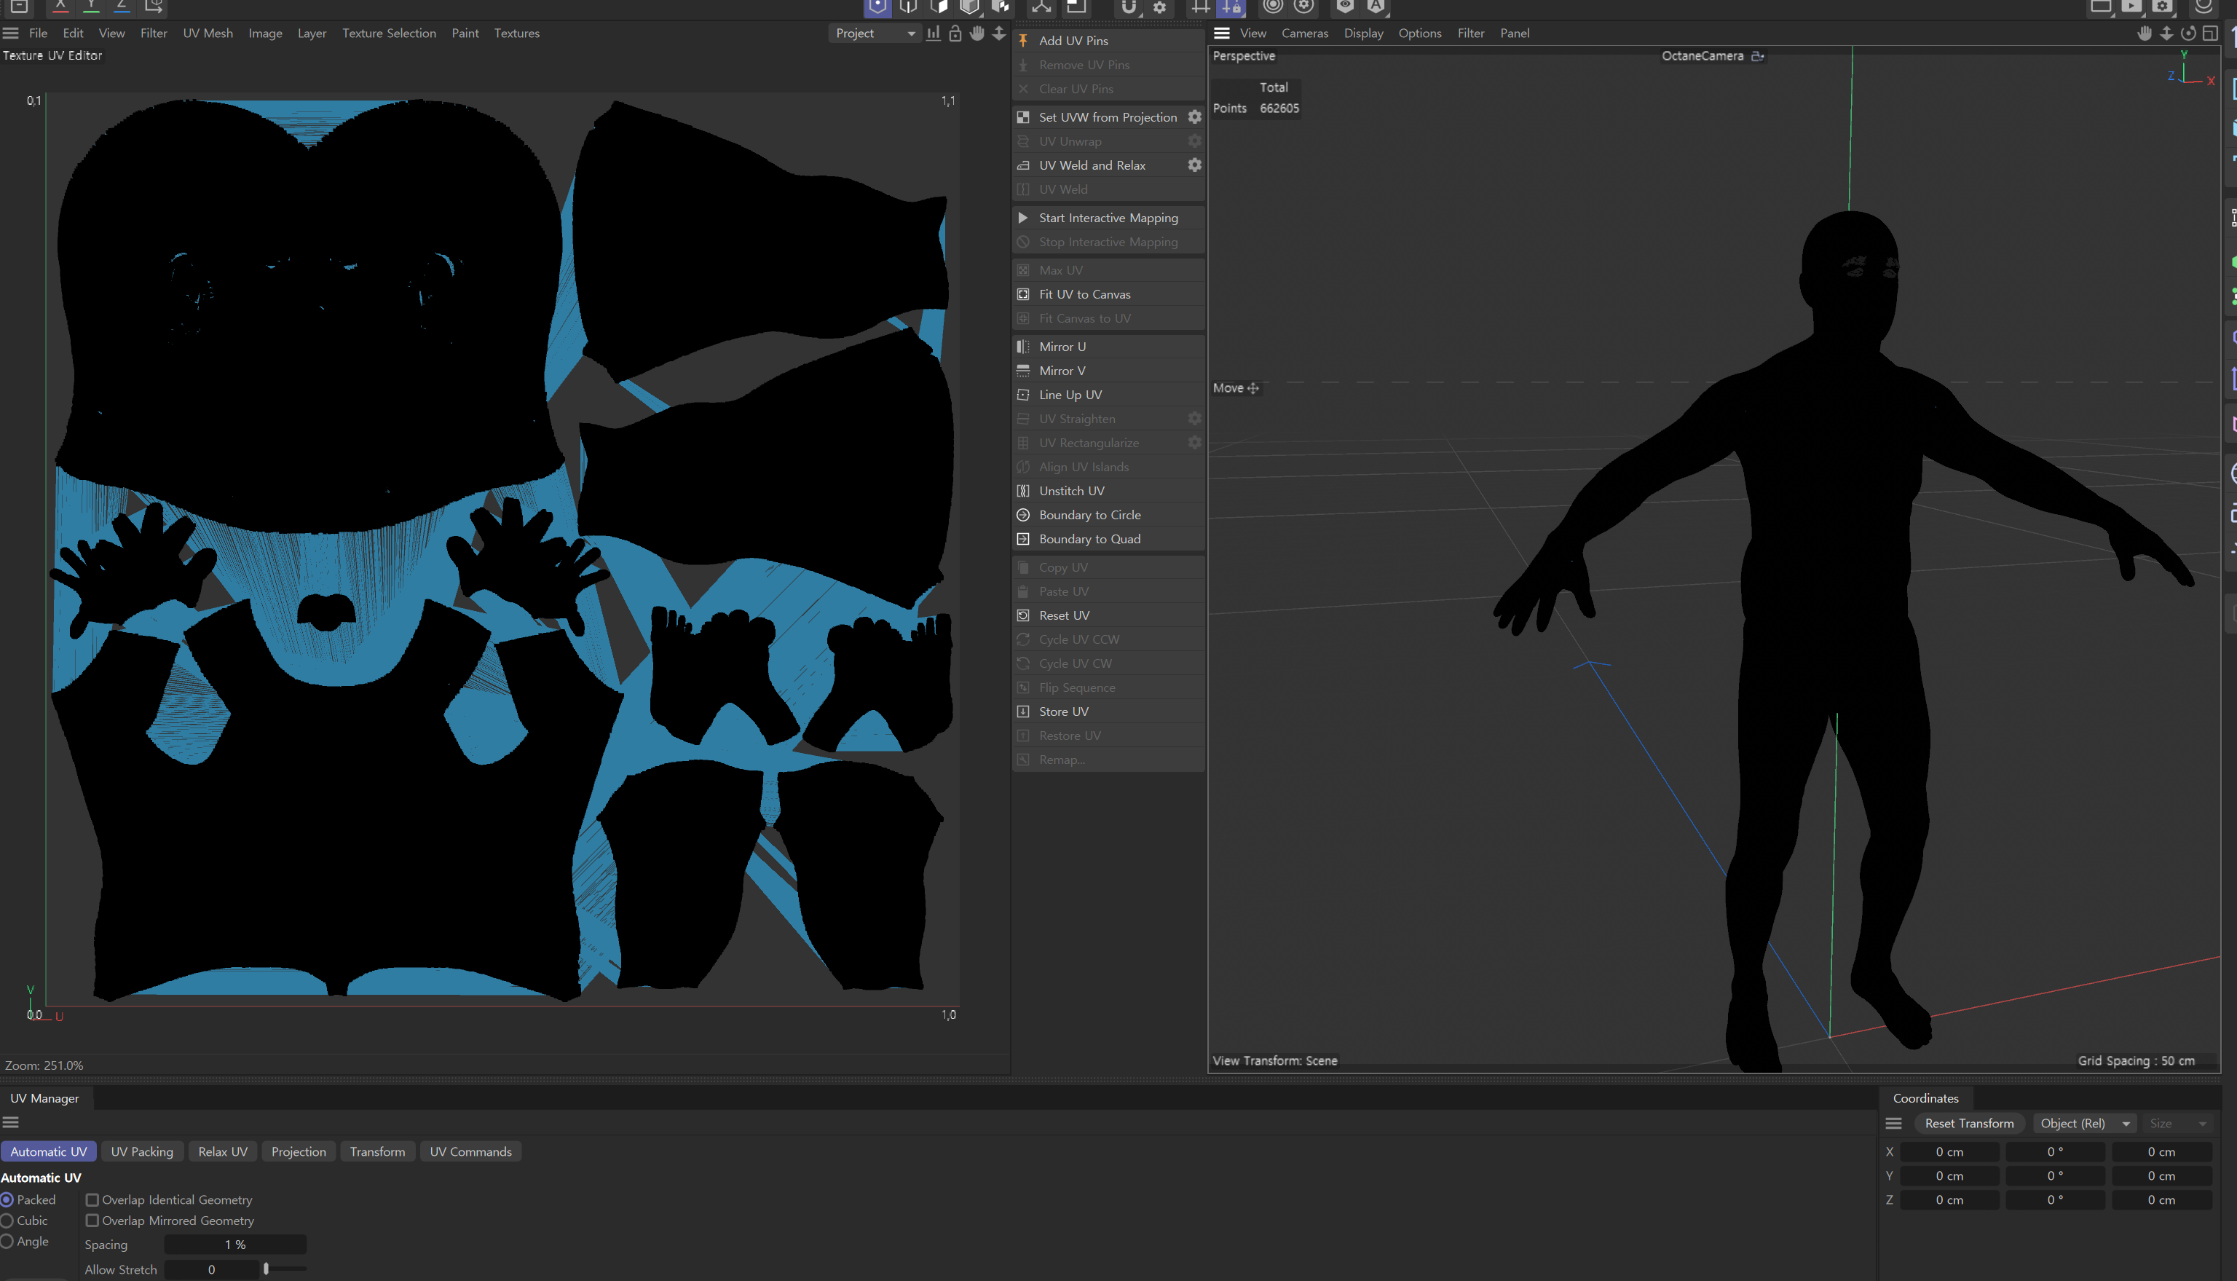This screenshot has height=1281, width=2237.
Task: Click Start Interactive Mapping command
Action: pyautogui.click(x=1108, y=218)
